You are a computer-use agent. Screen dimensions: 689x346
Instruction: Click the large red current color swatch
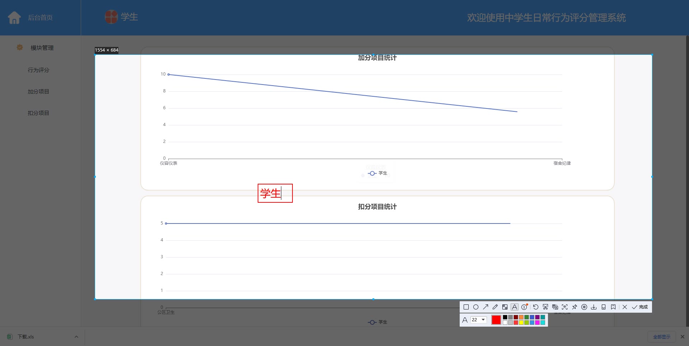[x=496, y=319]
